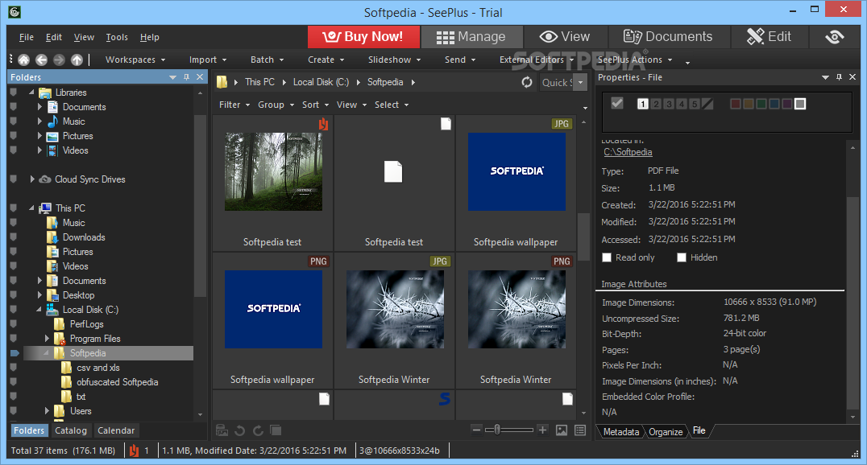867x465 pixels.
Task: Click the stacked squares icon in bottom toolbar
Action: 276,430
